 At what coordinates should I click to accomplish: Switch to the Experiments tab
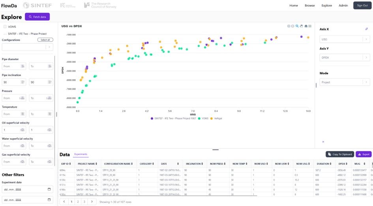point(81,154)
